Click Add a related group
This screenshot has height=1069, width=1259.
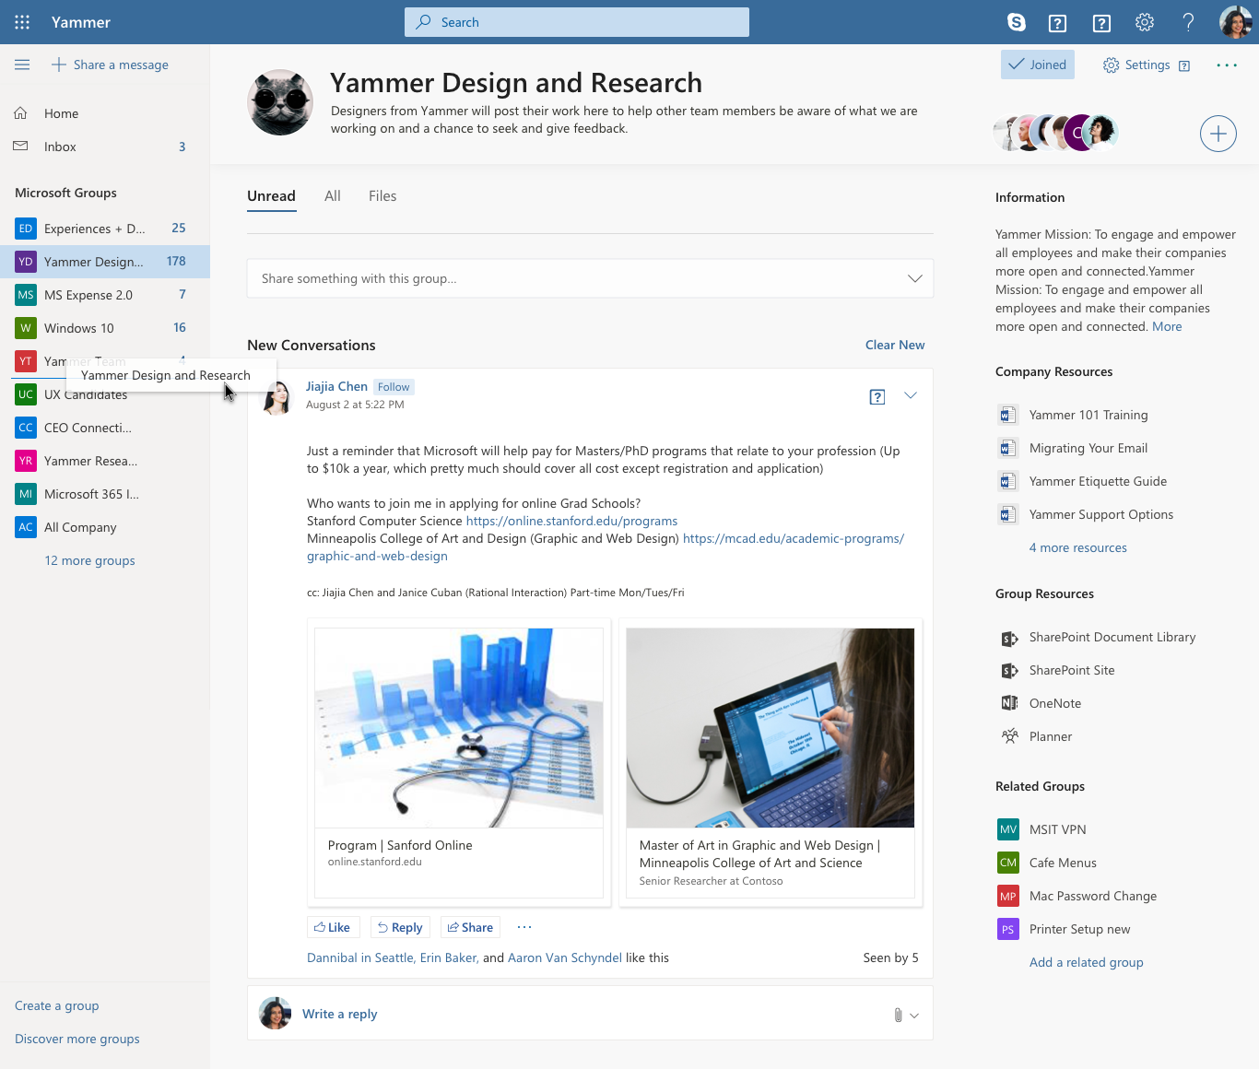[x=1087, y=962]
